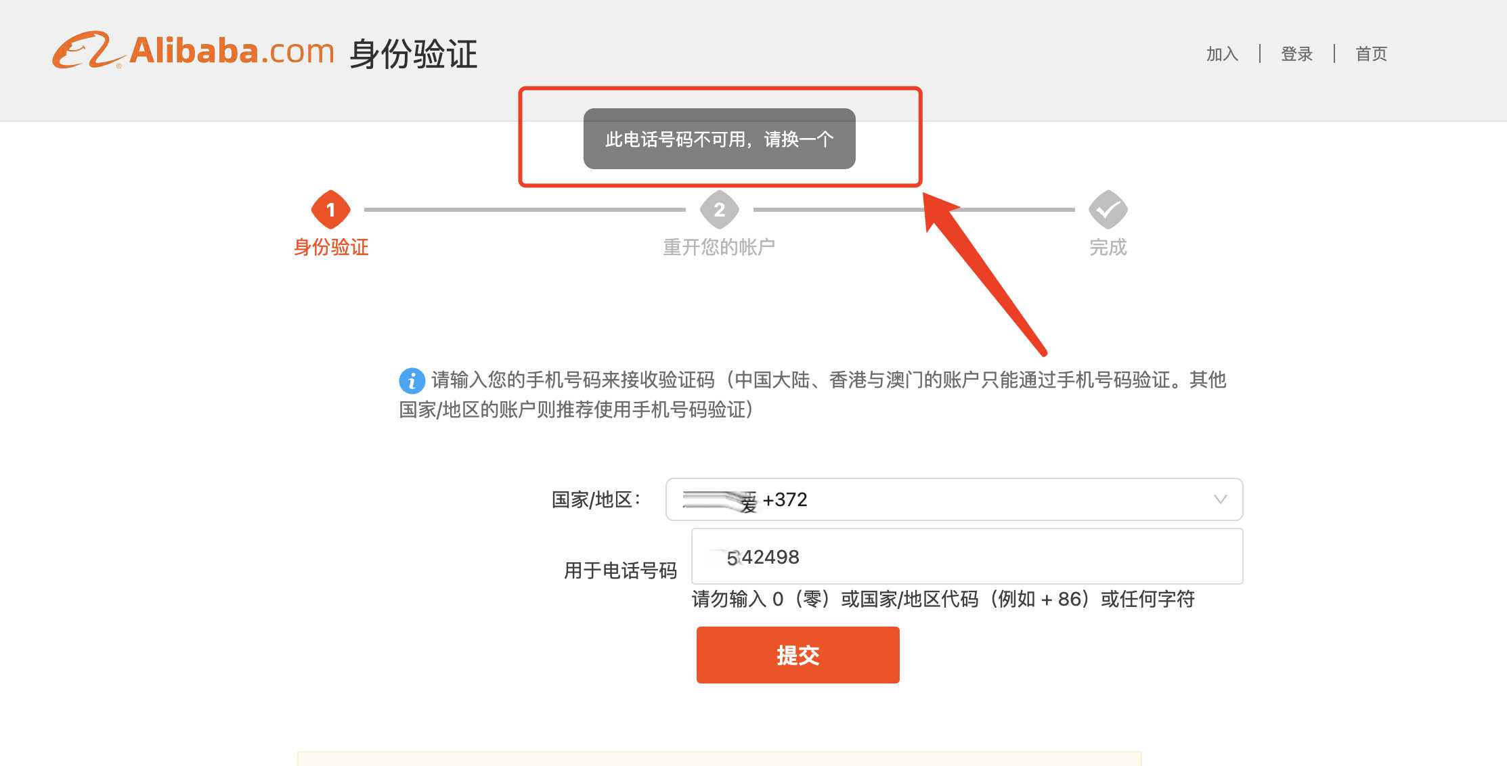1507x766 pixels.
Task: Click the 登录 link
Action: click(1296, 53)
